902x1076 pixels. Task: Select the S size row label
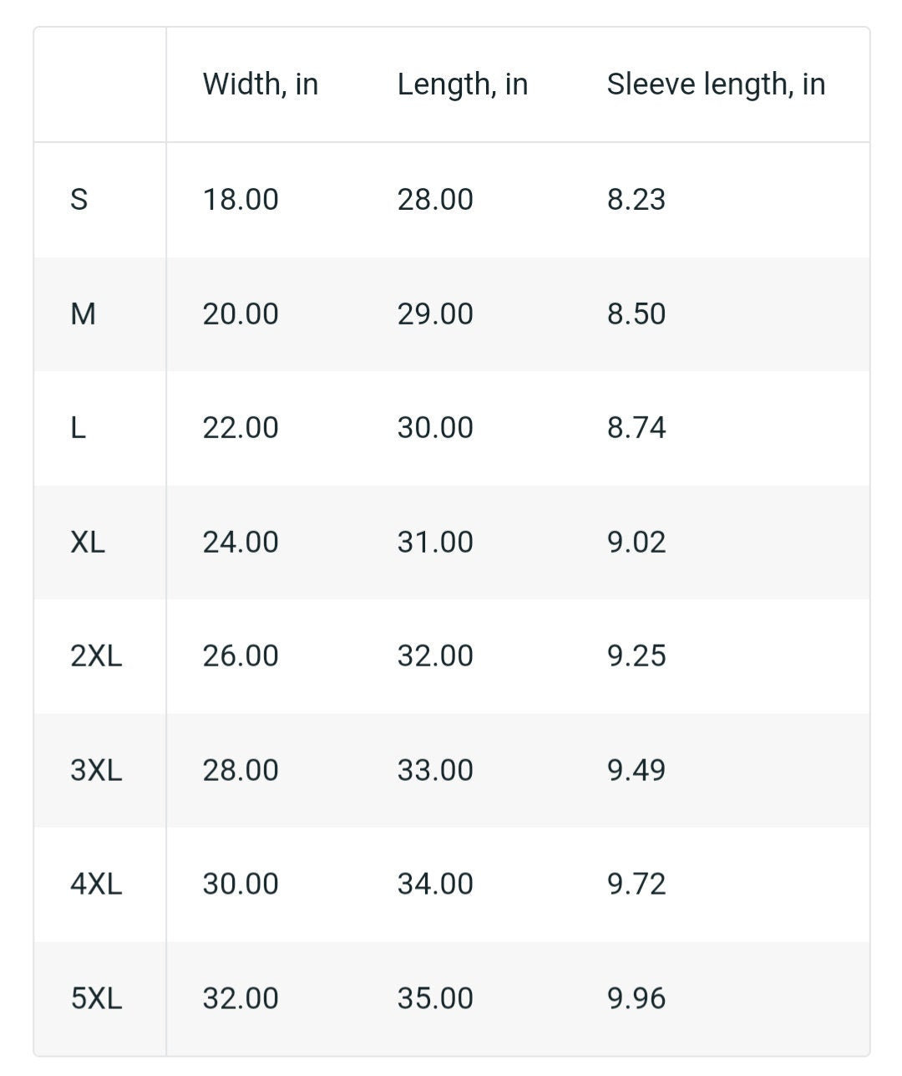pyautogui.click(x=79, y=199)
